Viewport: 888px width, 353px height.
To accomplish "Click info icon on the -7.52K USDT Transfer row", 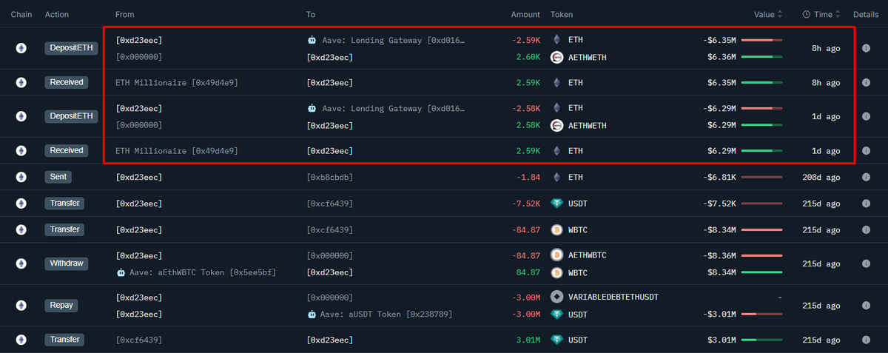I will 866,203.
